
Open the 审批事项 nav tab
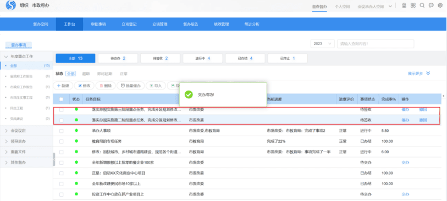[x=98, y=24]
